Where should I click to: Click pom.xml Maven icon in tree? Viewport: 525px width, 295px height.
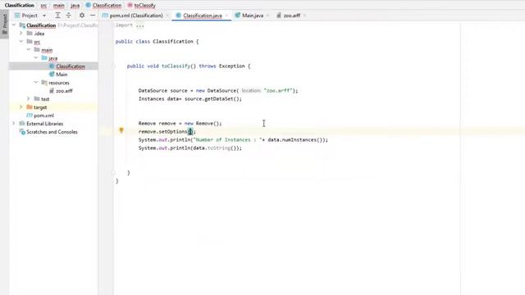click(x=30, y=116)
